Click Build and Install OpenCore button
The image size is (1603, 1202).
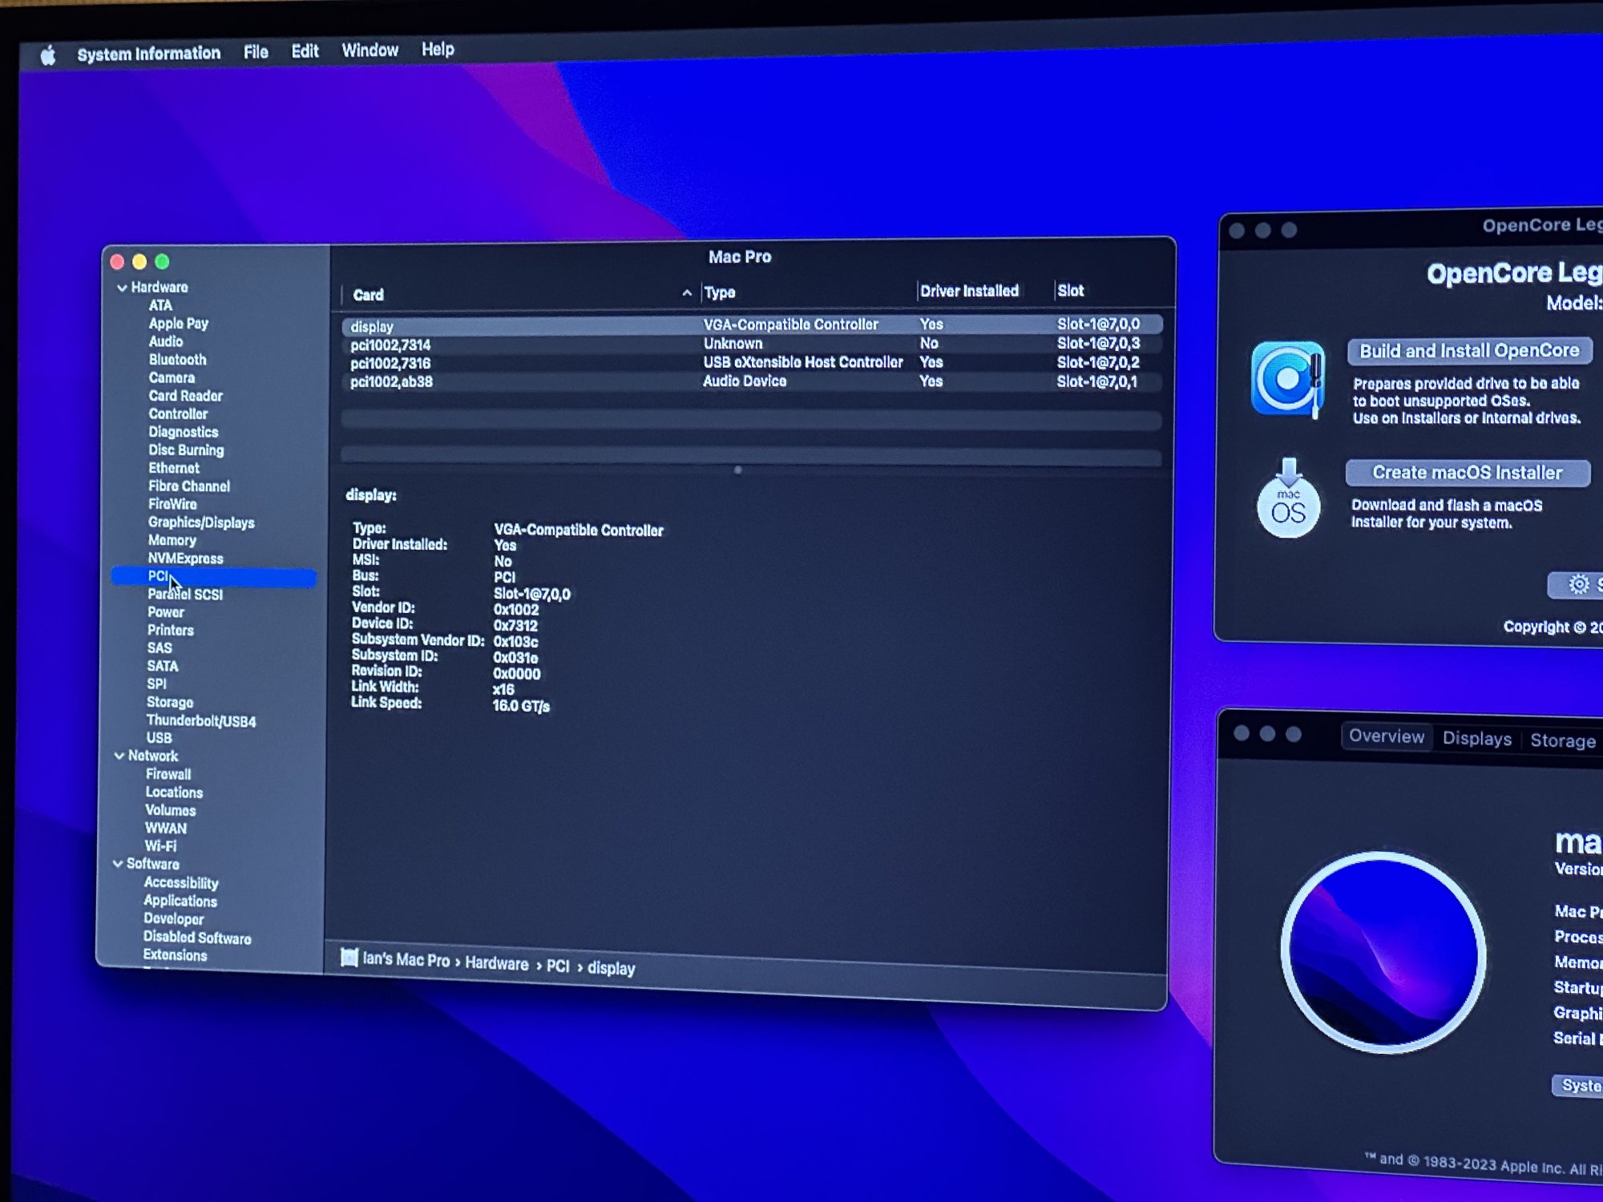(1468, 351)
